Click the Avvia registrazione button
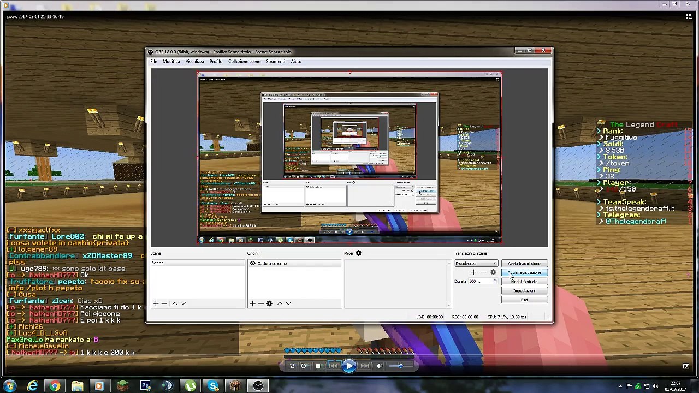699x393 pixels. [x=524, y=272]
